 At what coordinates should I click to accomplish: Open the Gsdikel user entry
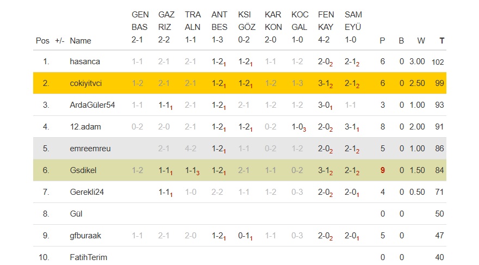coord(83,170)
